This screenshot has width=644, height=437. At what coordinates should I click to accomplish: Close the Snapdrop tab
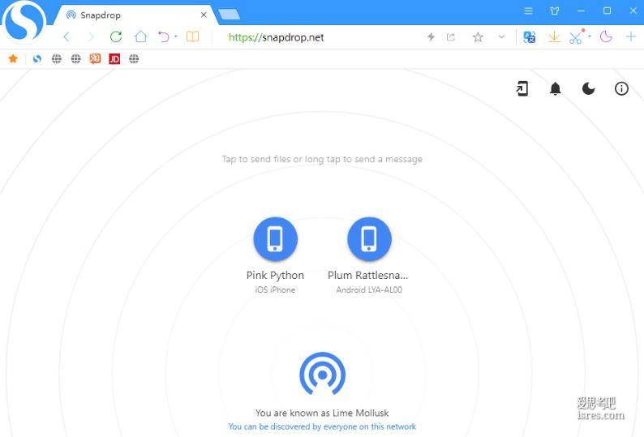204,15
